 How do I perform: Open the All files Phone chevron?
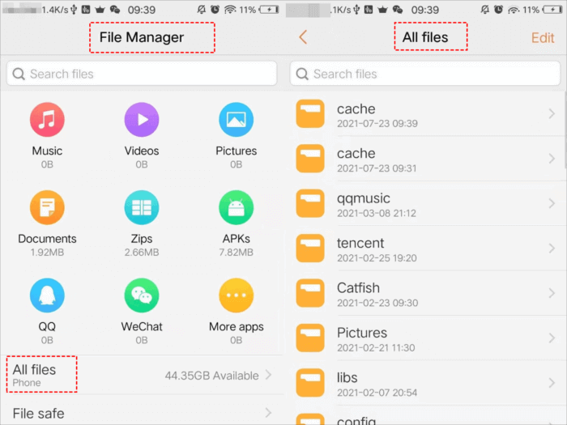point(268,375)
